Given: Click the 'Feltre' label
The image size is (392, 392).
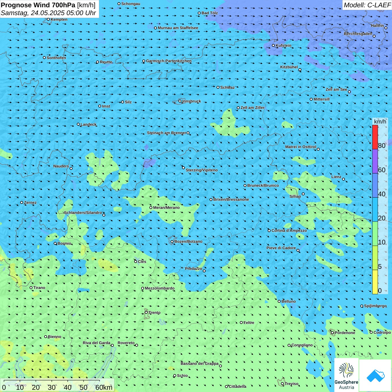Looking at the screenshot, I should 249,323.
